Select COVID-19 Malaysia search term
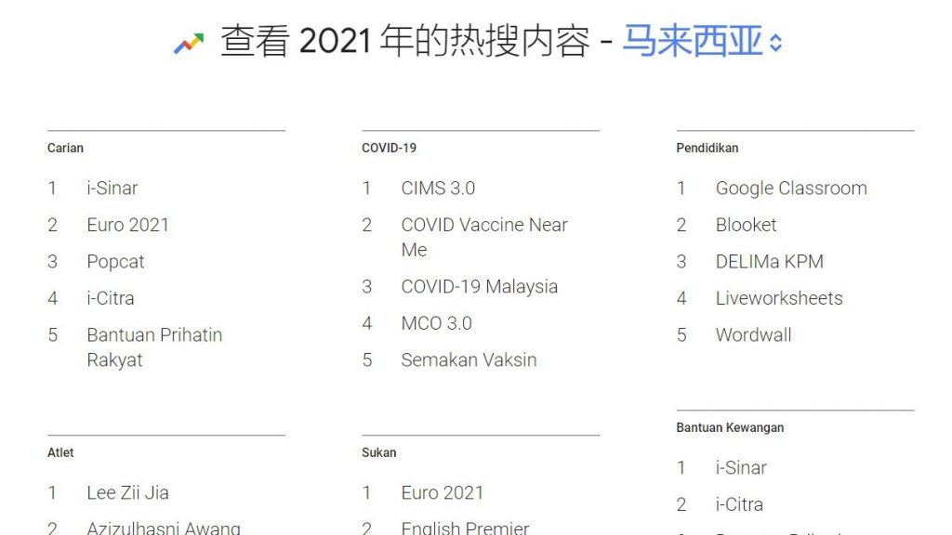Screen dimensions: 952x535 click(x=479, y=286)
